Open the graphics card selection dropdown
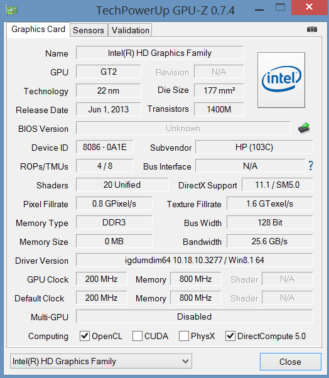Screen dimensions: 329x378 click(101, 361)
